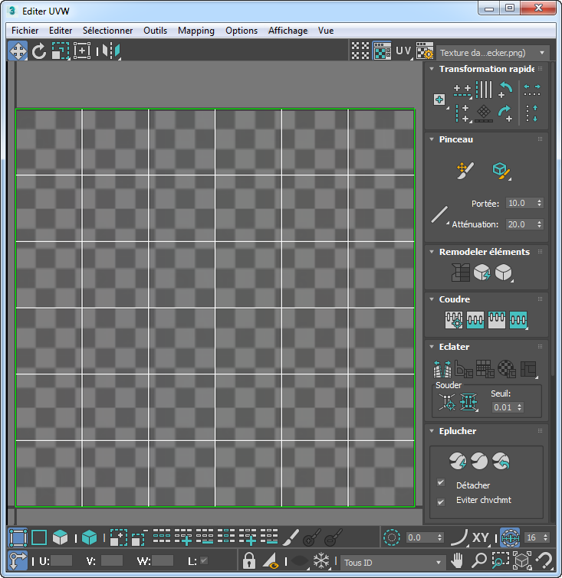This screenshot has width=562, height=578.
Task: Open the Texture da...ecker.png dropdown
Action: pyautogui.click(x=493, y=53)
